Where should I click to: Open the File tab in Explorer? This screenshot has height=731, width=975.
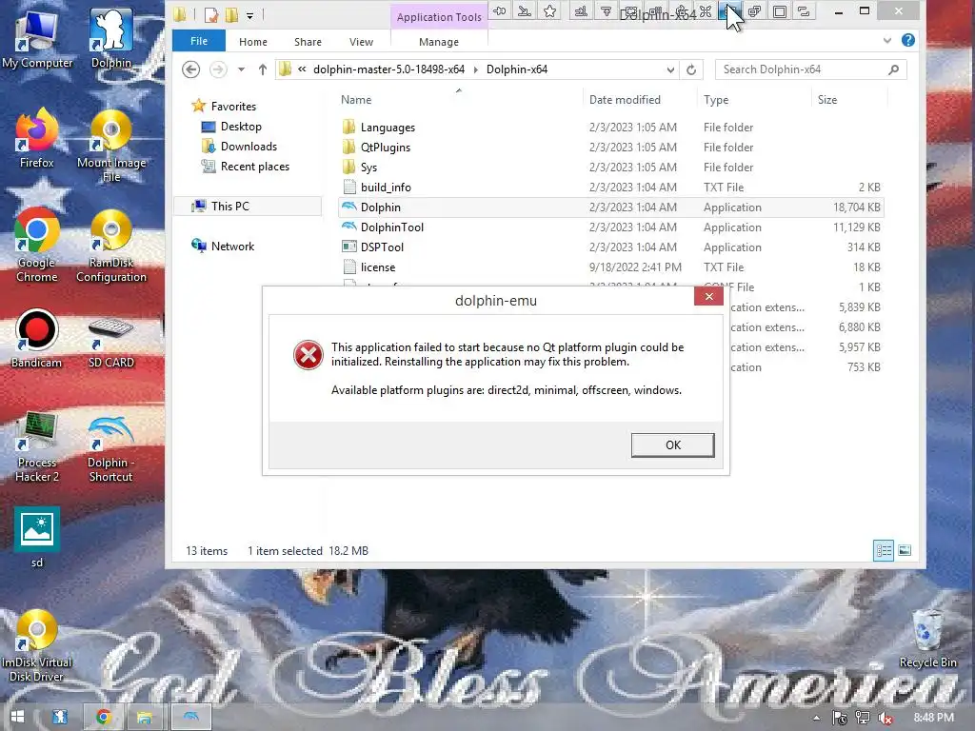coord(198,41)
